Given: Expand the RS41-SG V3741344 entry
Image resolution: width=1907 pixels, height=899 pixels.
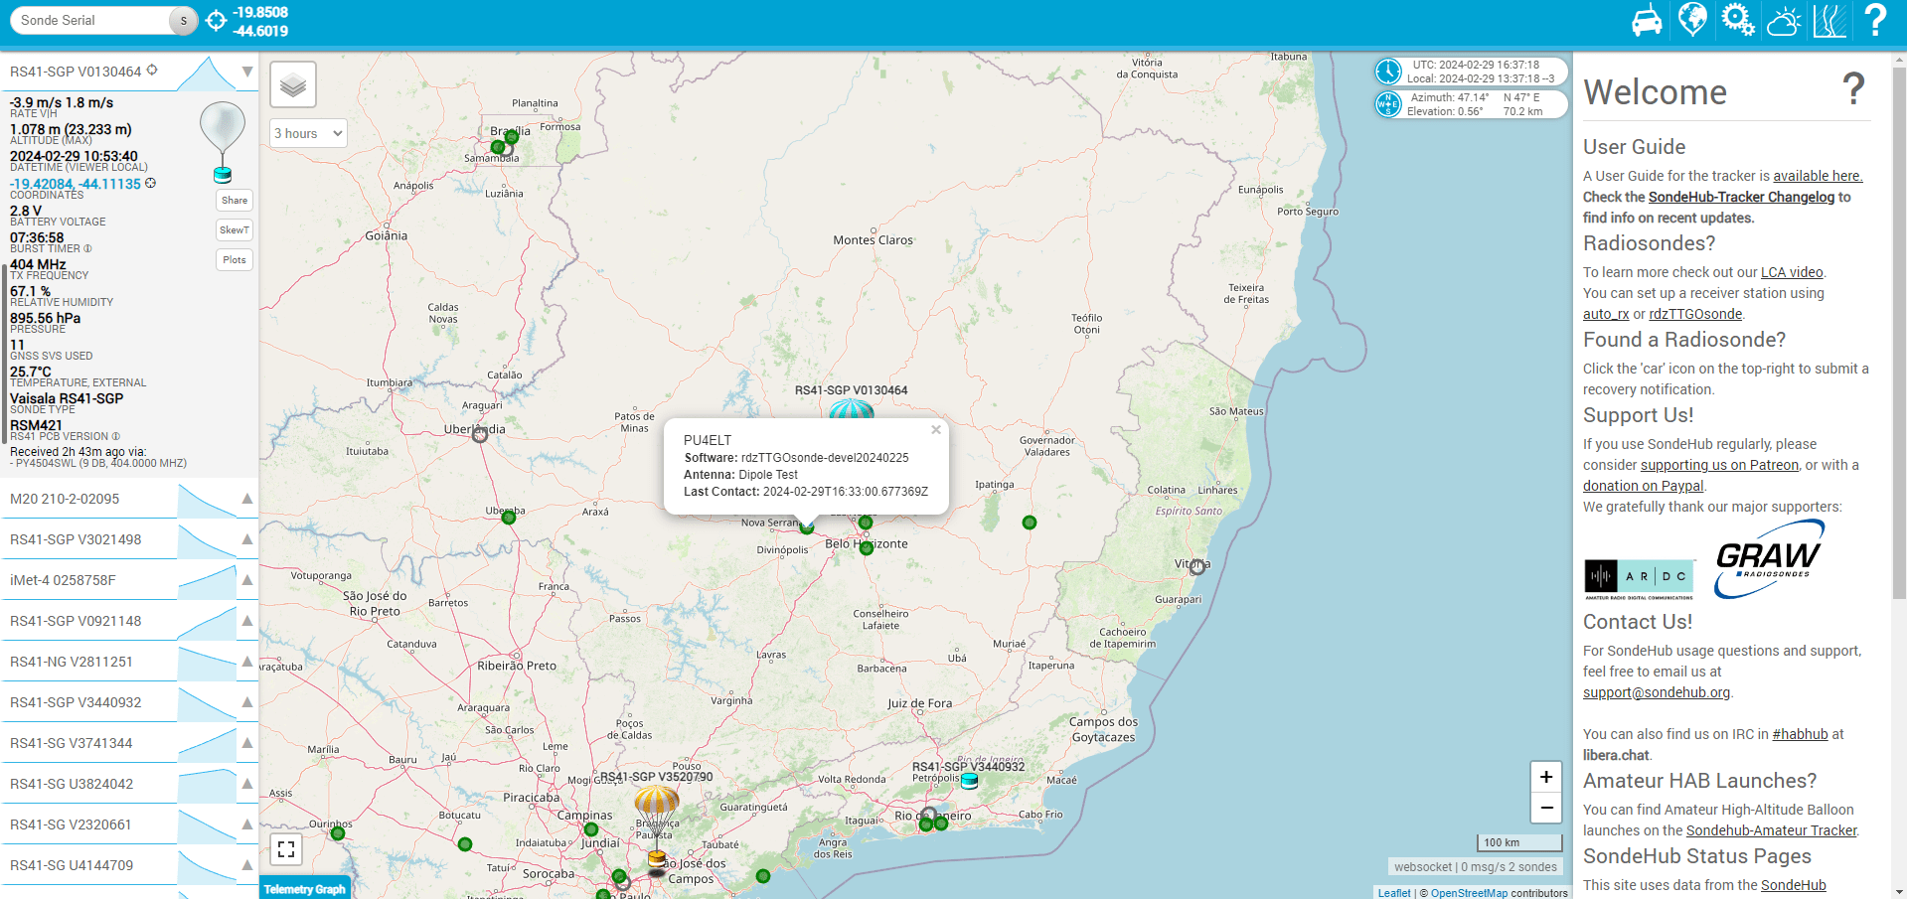Looking at the screenshot, I should coord(247,743).
